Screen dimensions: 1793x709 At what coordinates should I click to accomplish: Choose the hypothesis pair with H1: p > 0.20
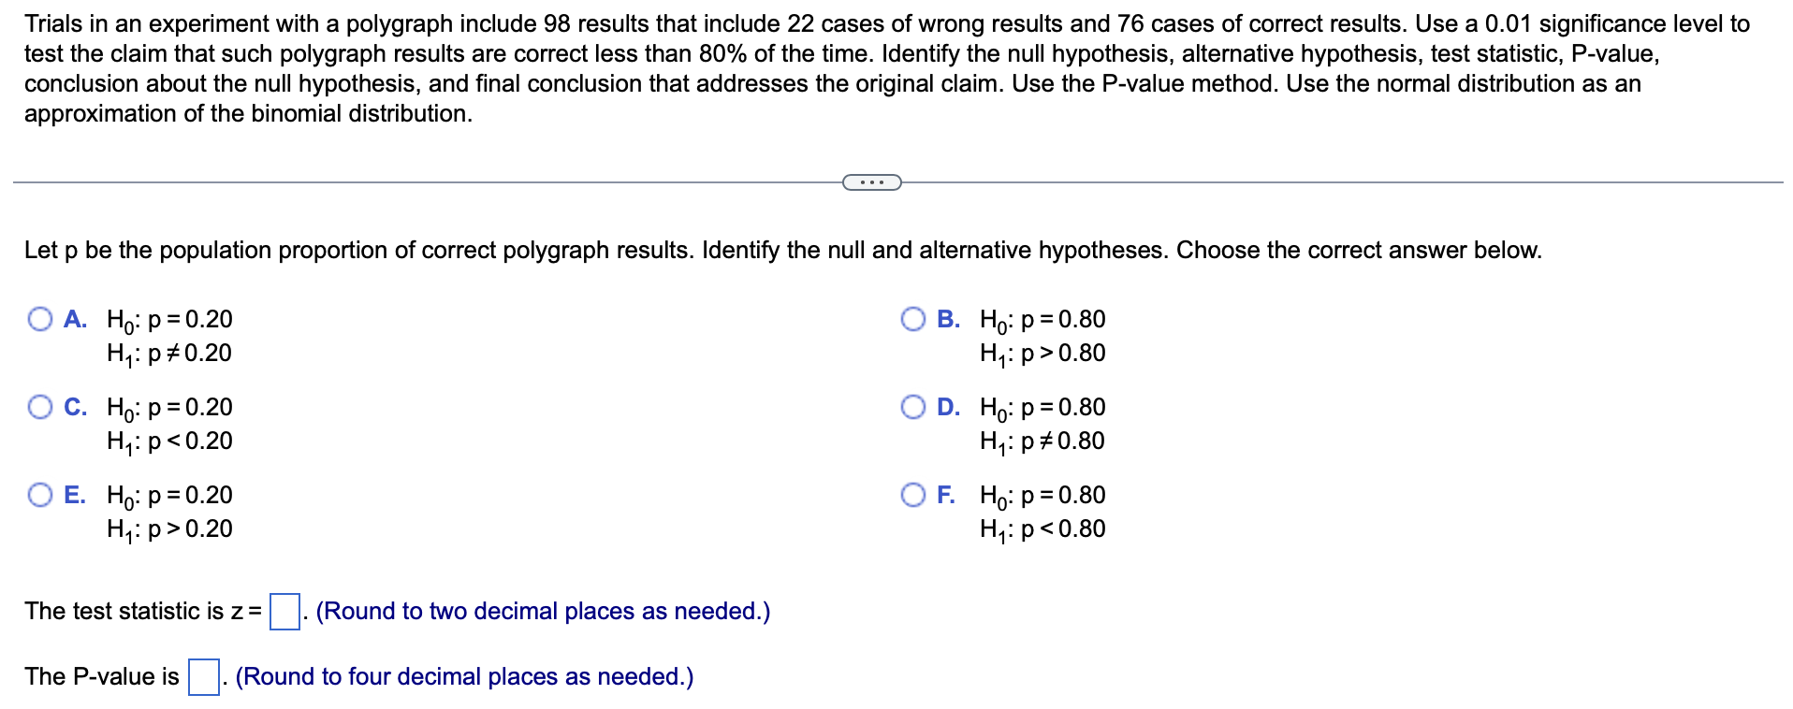[x=39, y=496]
